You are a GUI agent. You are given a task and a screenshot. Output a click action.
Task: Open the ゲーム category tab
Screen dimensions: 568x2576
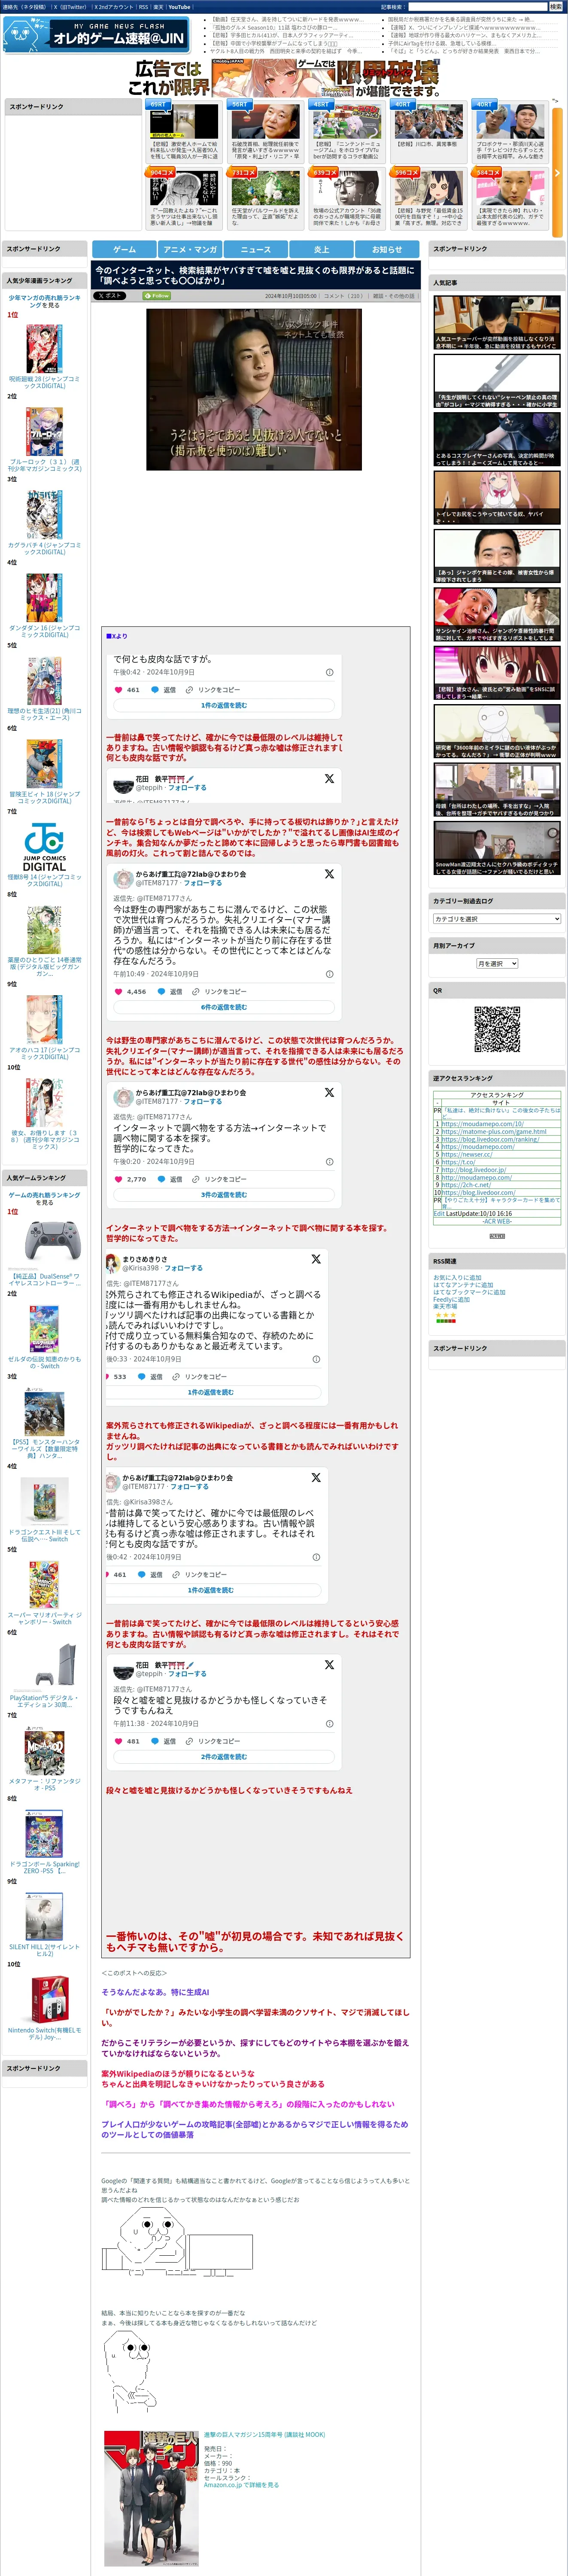point(124,249)
